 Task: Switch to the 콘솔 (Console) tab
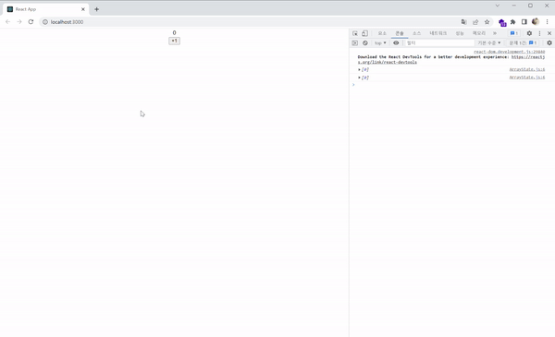400,33
